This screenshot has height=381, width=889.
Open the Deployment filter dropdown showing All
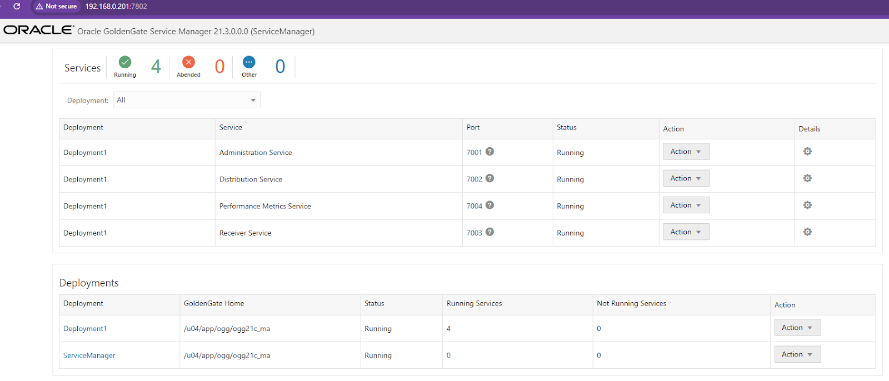point(187,100)
